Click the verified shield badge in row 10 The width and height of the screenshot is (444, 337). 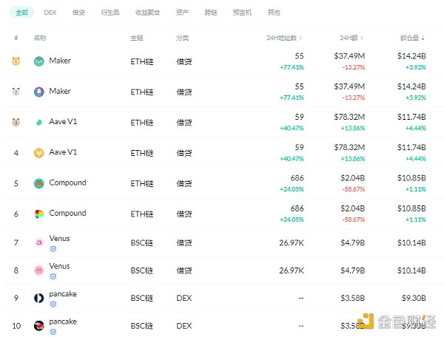click(53, 332)
